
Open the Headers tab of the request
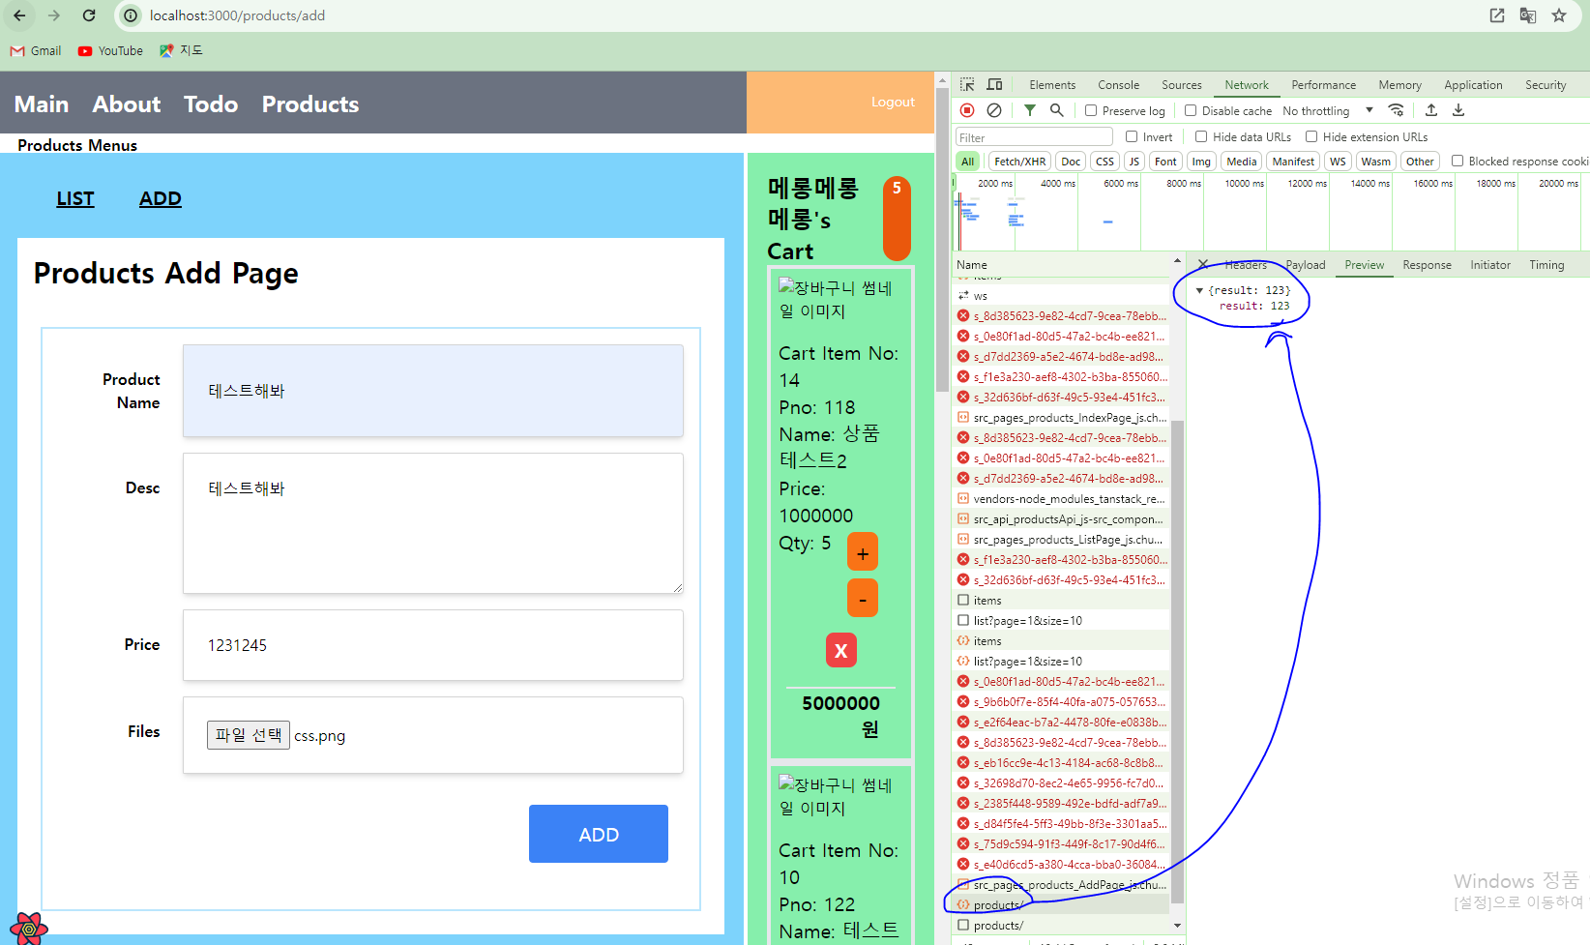pyautogui.click(x=1246, y=265)
